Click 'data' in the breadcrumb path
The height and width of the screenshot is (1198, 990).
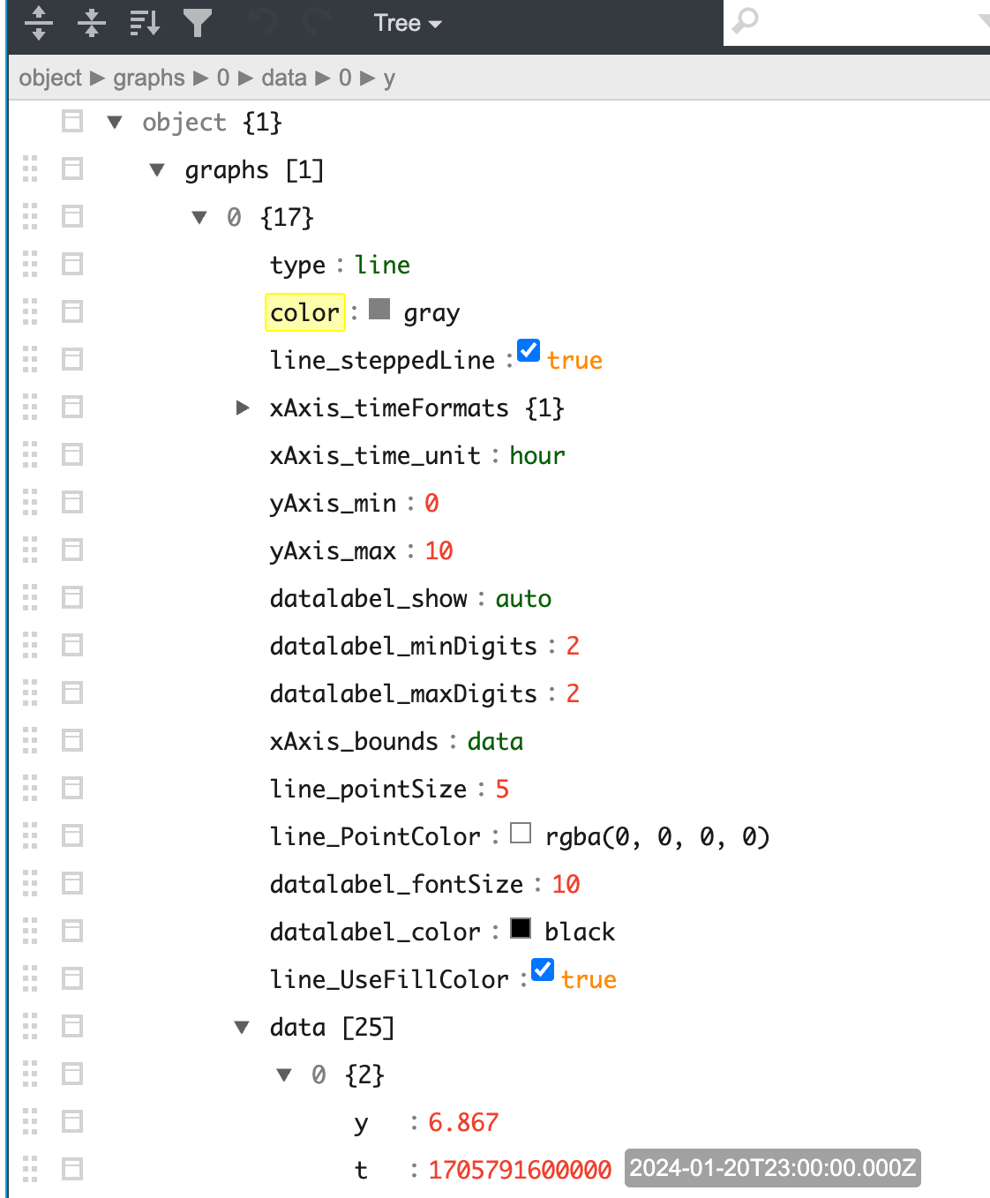[284, 78]
